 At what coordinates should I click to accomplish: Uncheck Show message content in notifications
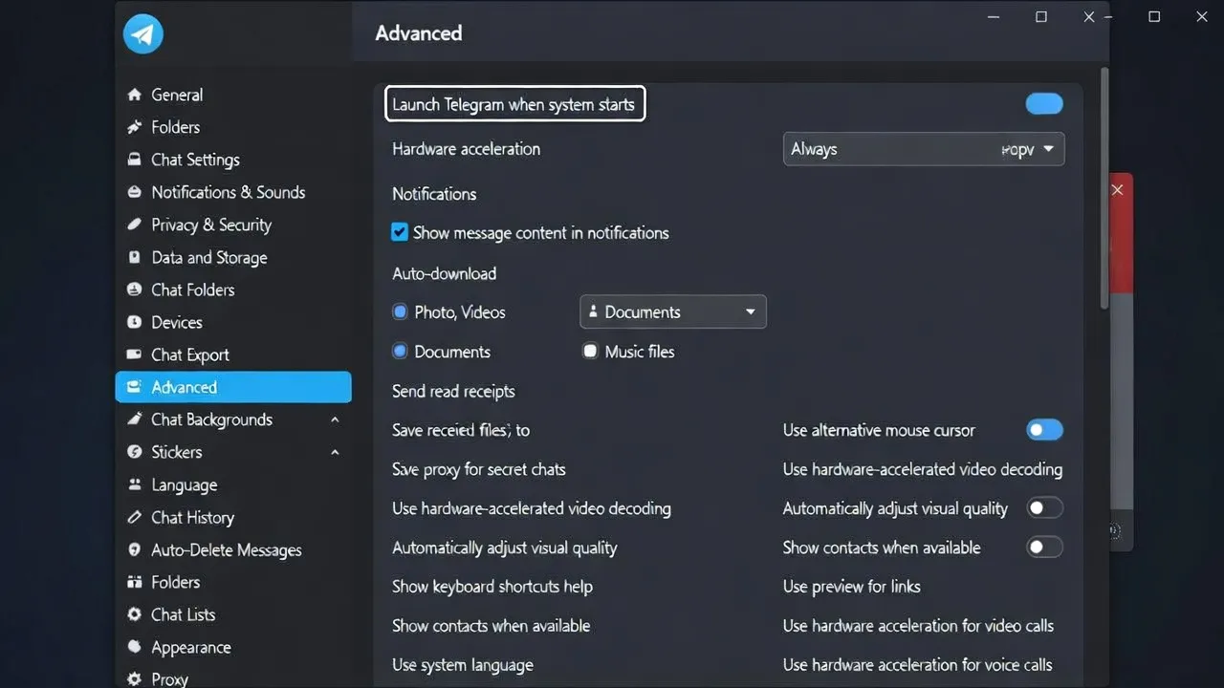[x=400, y=232]
